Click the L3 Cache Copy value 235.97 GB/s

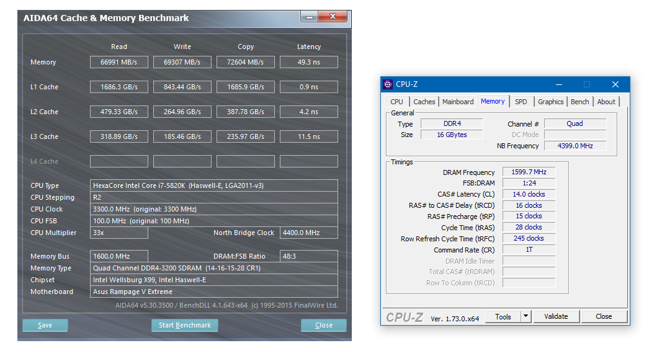(246, 137)
